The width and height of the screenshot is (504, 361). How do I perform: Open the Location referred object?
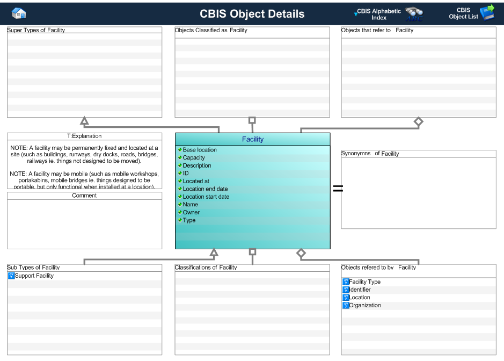[360, 297]
